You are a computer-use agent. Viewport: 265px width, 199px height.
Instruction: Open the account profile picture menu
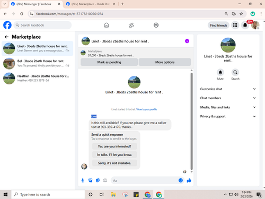coord(255,25)
